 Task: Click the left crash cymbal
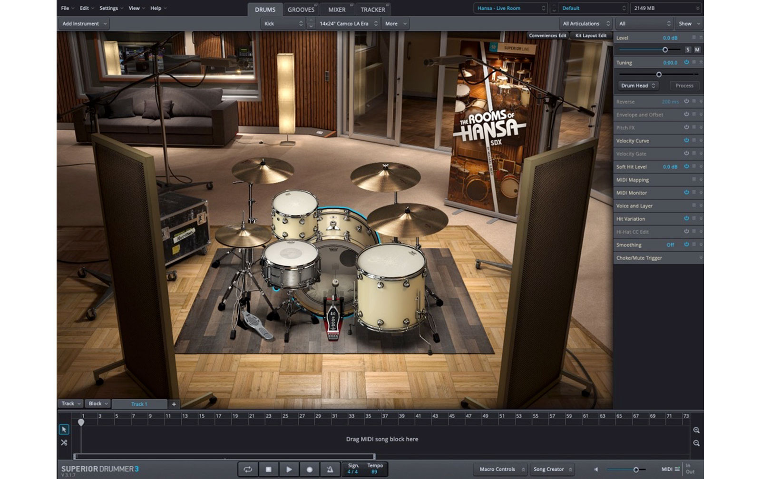tap(263, 170)
